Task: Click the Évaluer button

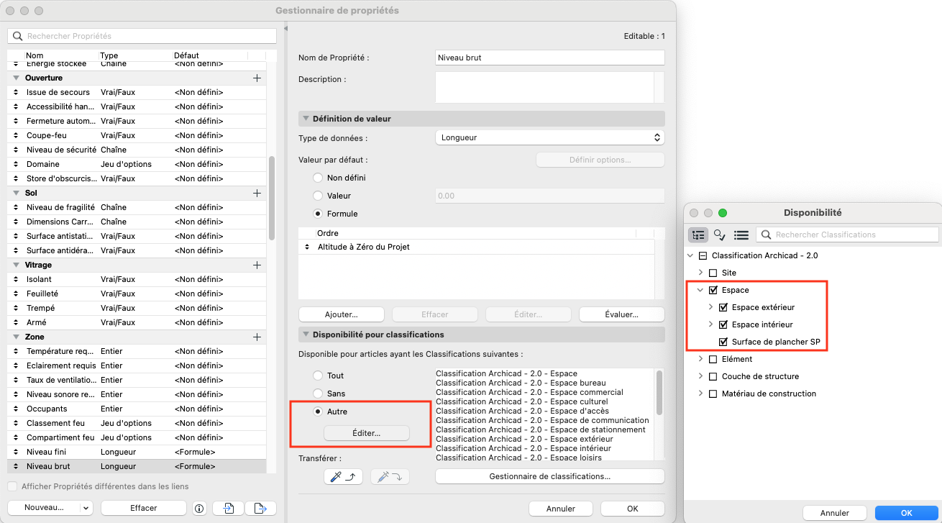Action: click(621, 314)
